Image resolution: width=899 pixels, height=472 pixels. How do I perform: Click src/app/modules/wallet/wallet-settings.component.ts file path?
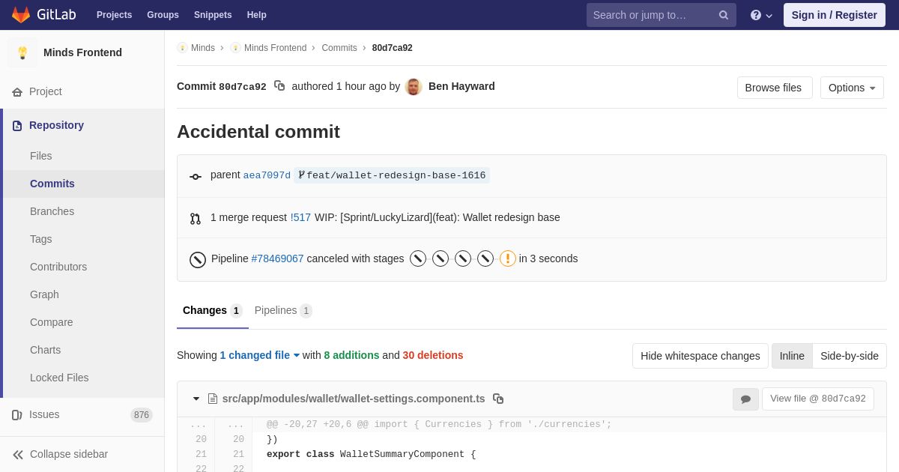point(354,399)
